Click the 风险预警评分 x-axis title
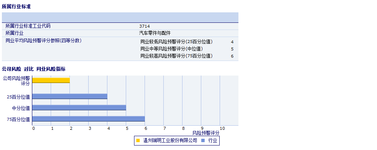 206,133
